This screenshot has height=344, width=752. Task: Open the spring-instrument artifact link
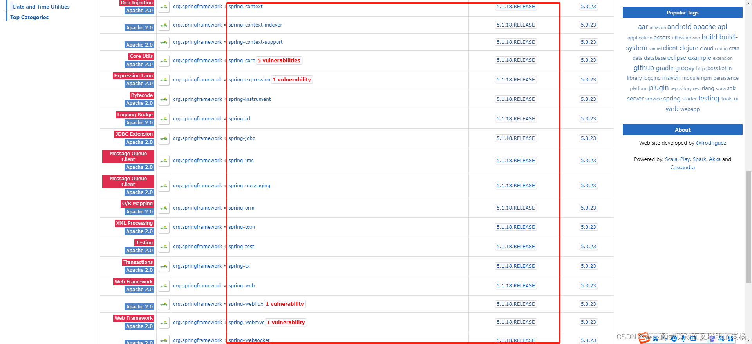point(249,99)
